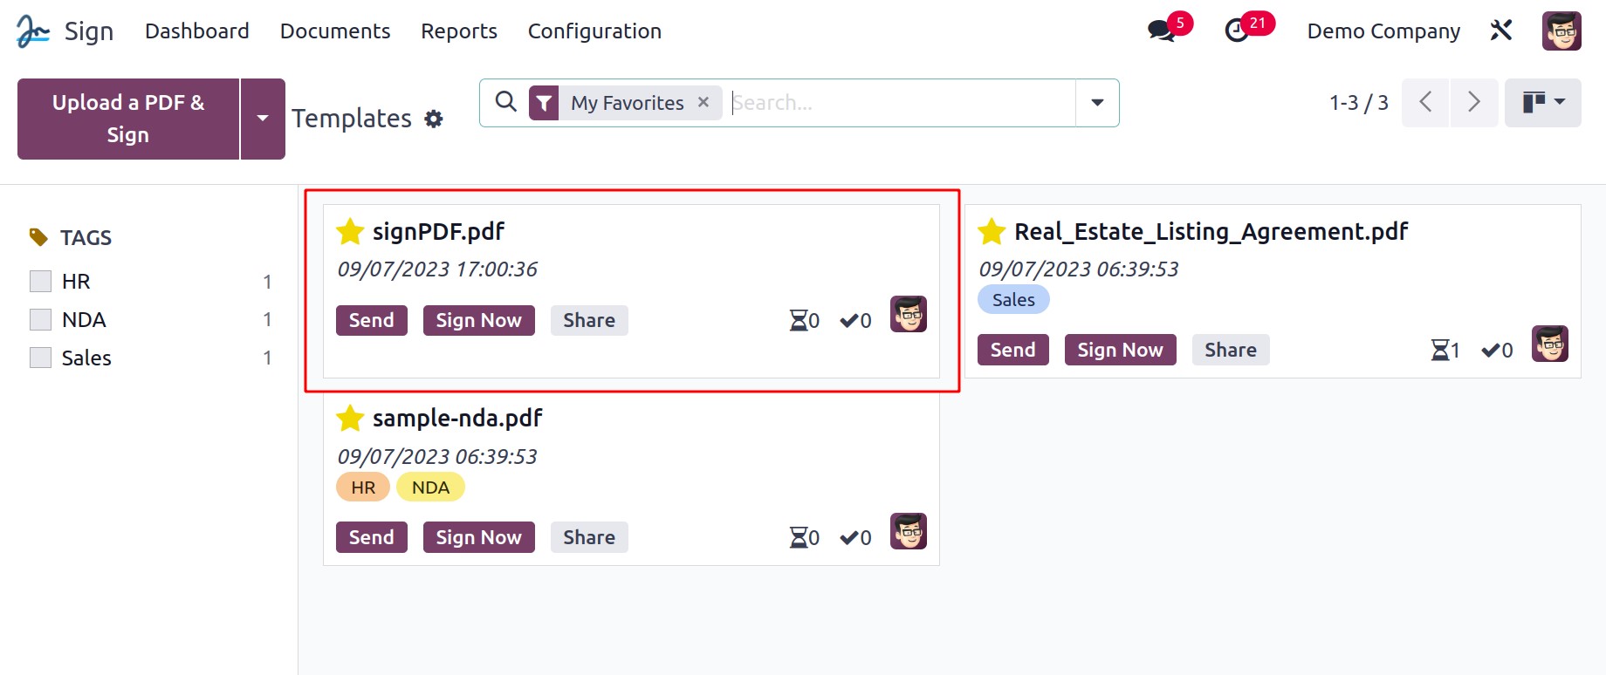Open the Documents menu
This screenshot has height=675, width=1606.
point(335,31)
